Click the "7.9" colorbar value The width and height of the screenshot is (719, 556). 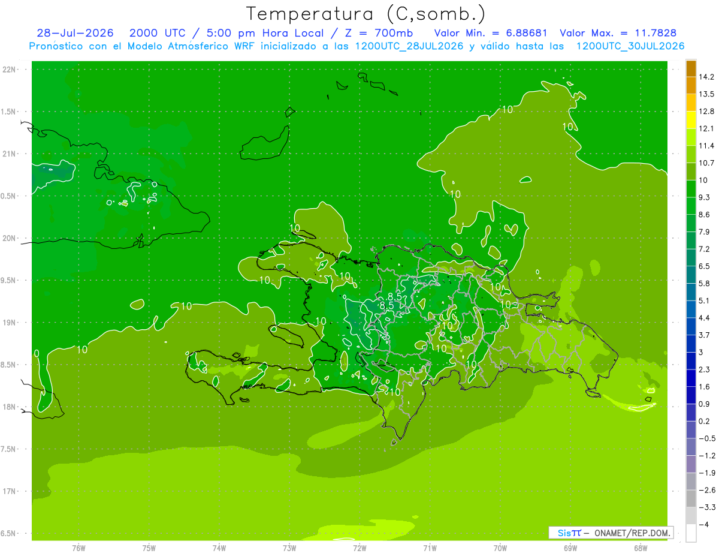tap(705, 232)
